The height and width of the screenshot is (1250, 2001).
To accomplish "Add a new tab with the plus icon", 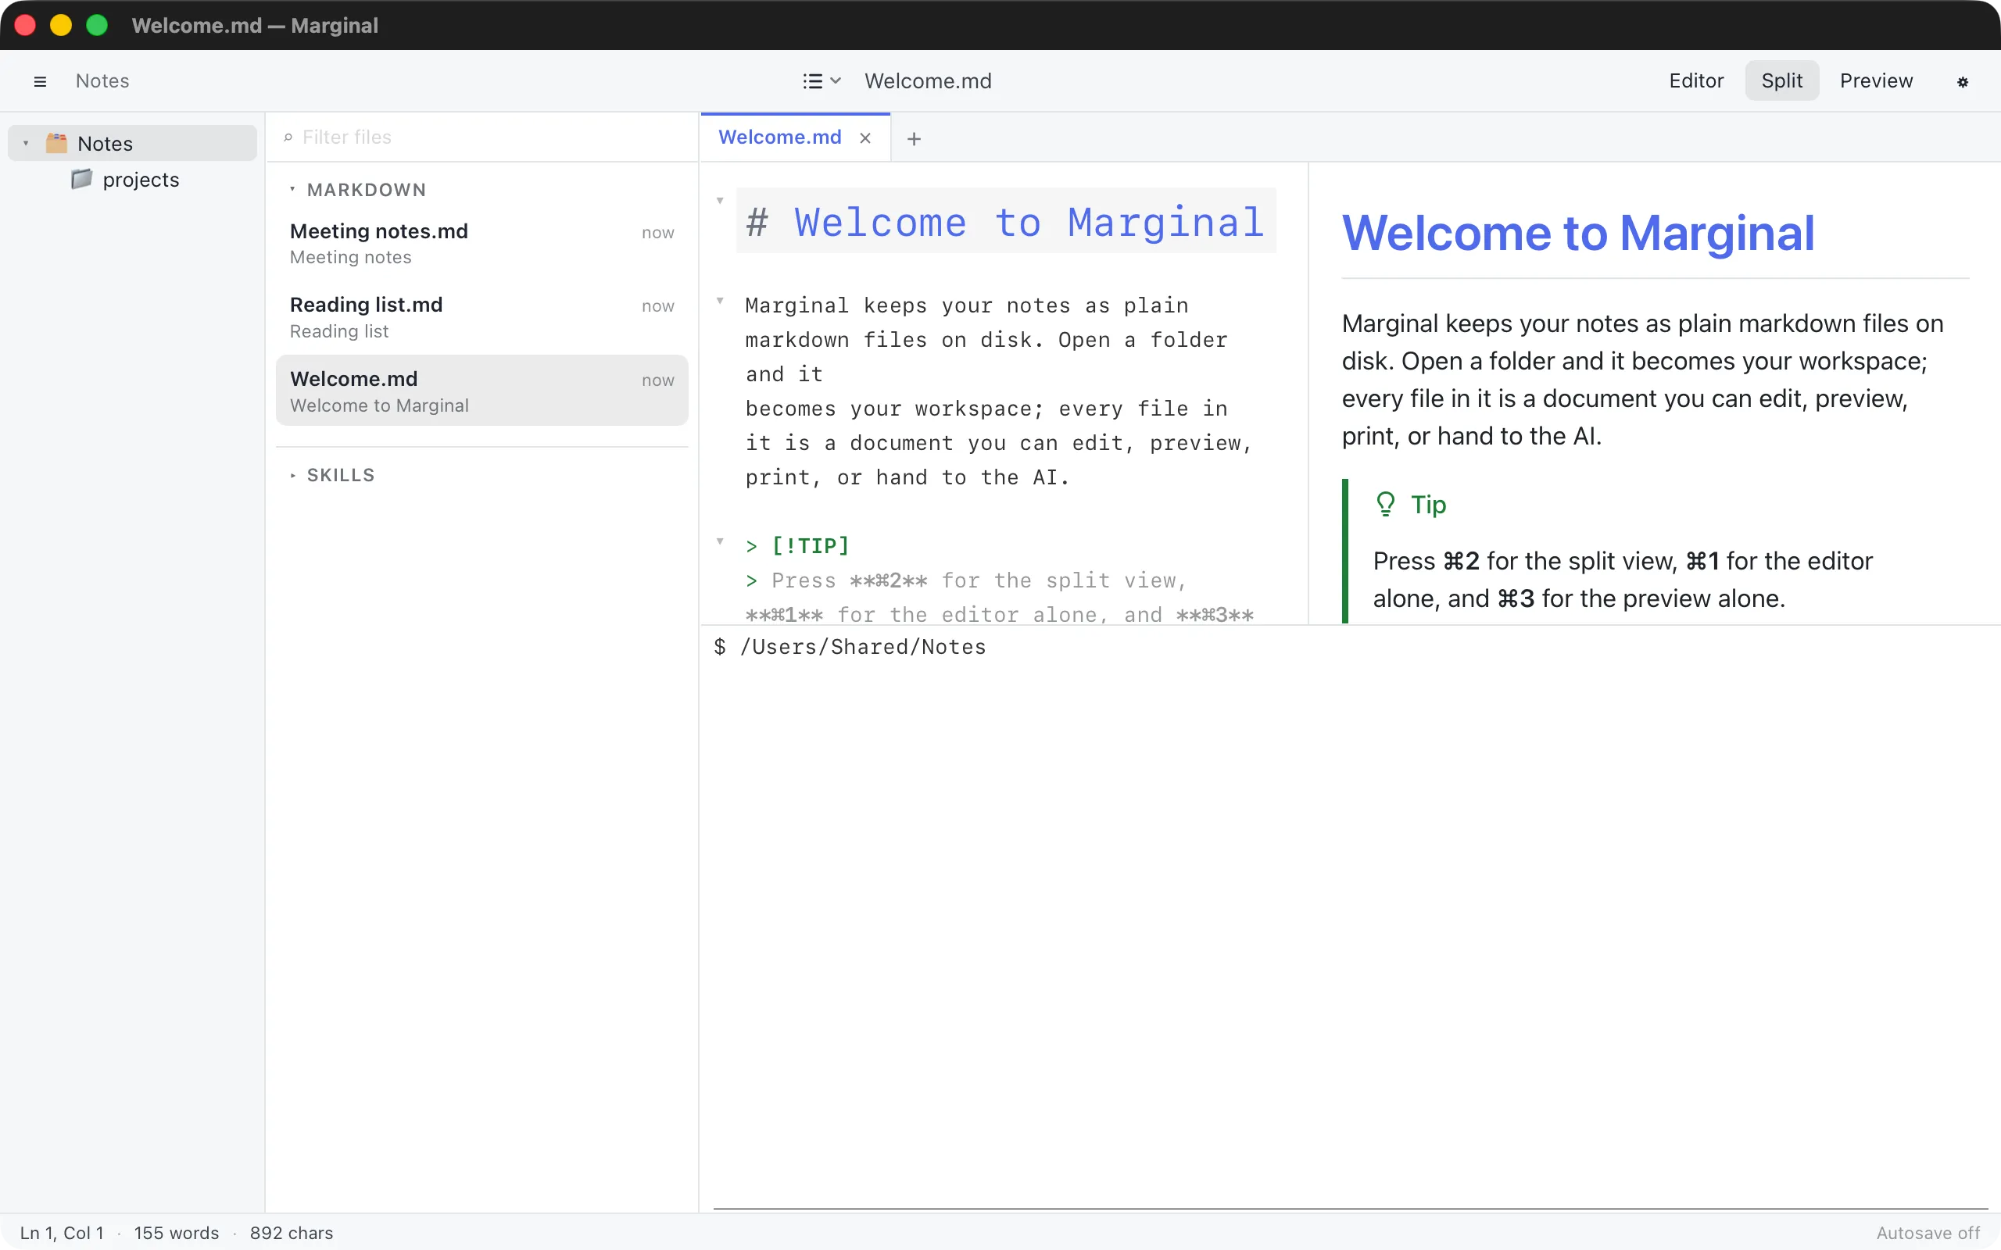I will [x=914, y=139].
